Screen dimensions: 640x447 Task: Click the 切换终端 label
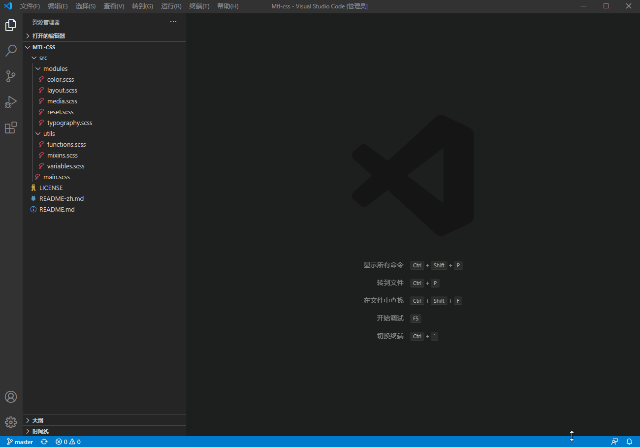[390, 336]
